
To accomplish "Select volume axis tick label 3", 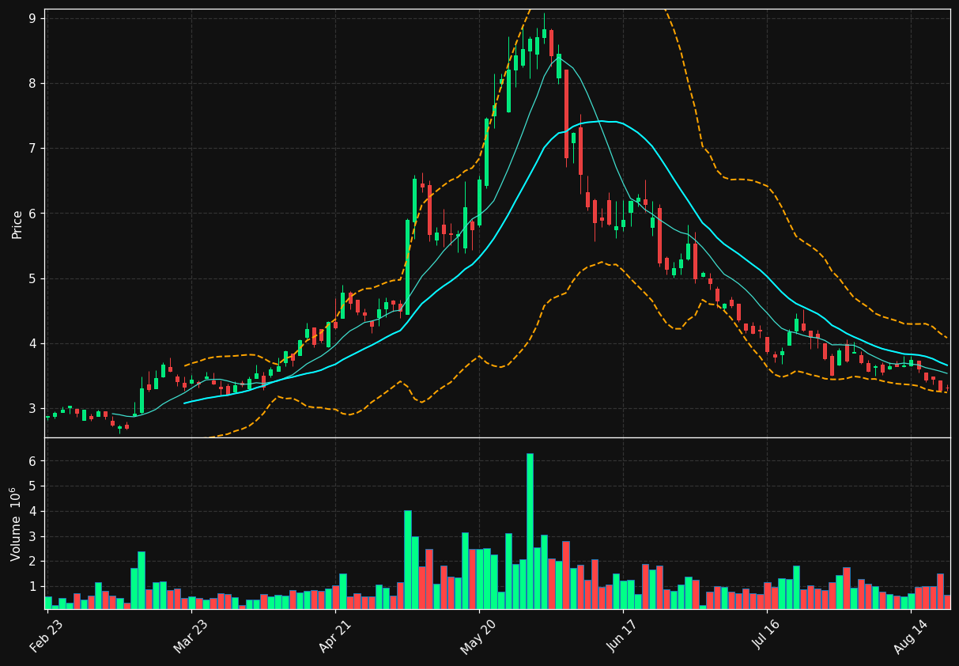I will 33,536.
